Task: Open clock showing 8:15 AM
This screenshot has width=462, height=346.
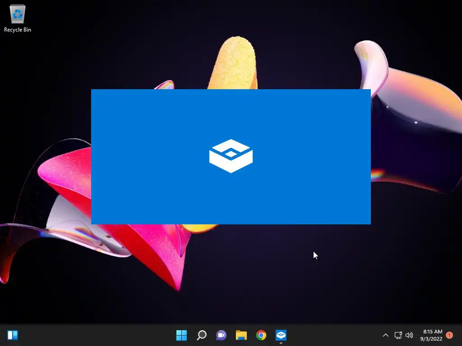Action: (x=433, y=332)
